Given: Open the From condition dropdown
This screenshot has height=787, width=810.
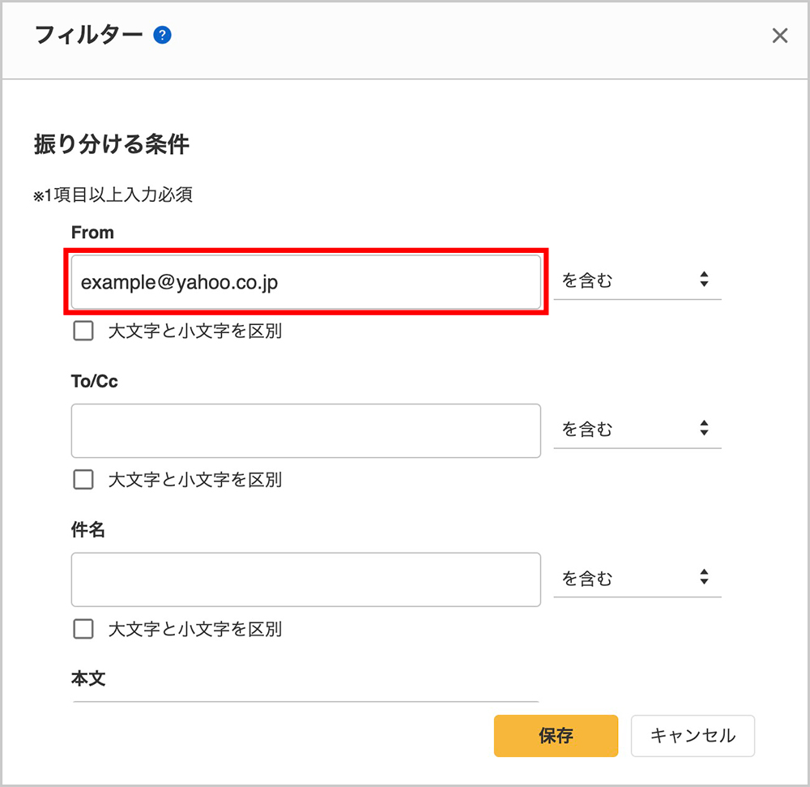Looking at the screenshot, I should (637, 280).
